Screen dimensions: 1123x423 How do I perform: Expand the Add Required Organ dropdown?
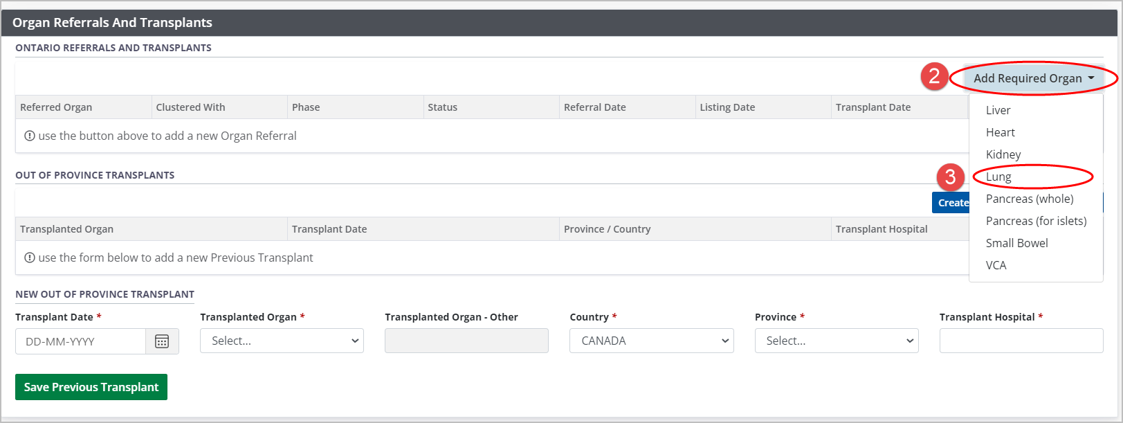tap(1034, 78)
